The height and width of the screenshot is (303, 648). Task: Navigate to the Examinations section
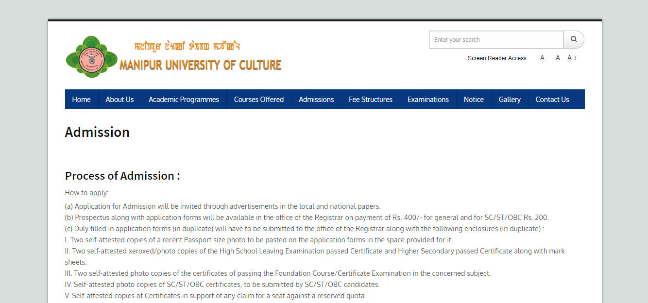point(428,99)
